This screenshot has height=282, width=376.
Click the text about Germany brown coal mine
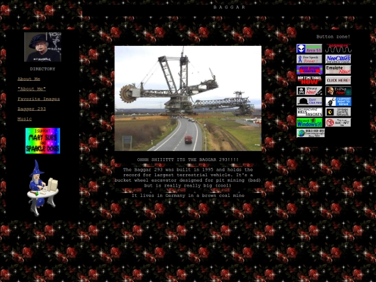pyautogui.click(x=188, y=196)
